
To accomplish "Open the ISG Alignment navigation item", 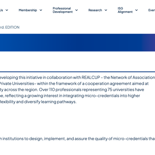I will coord(125,10).
